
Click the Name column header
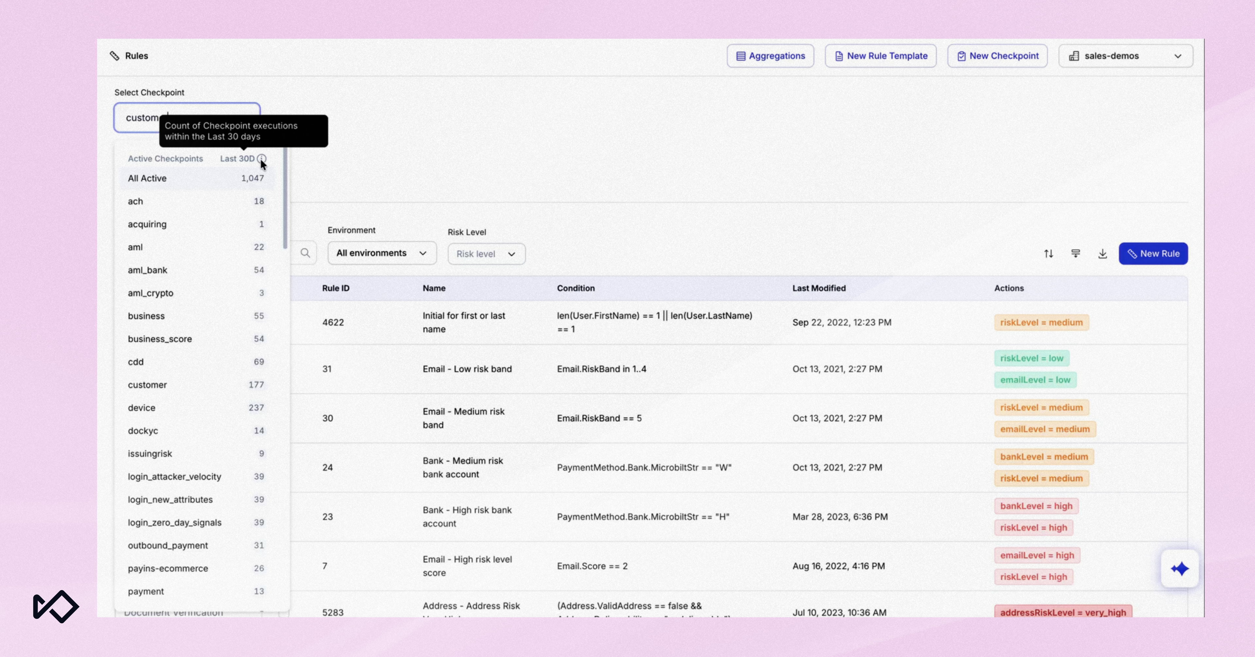pyautogui.click(x=434, y=288)
